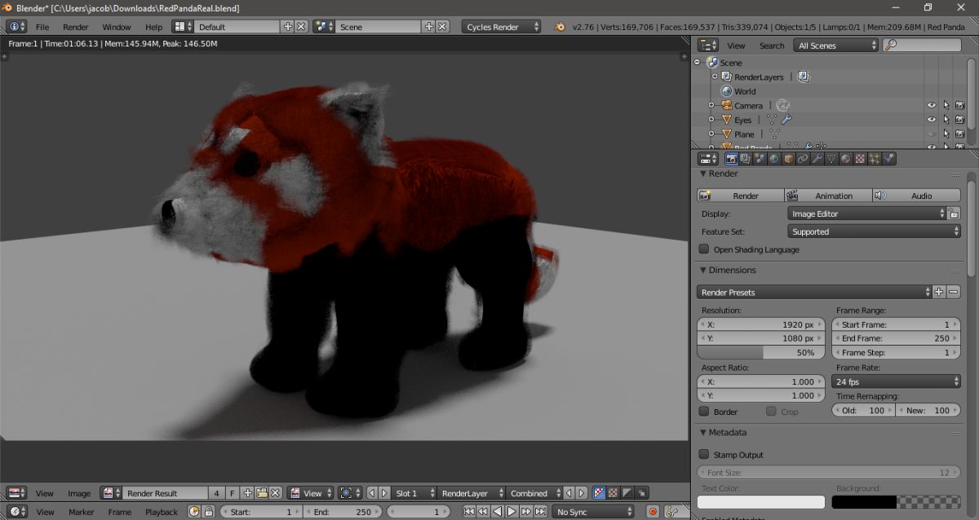Open the All Scenes outliner filter dropdown
Screen dimensions: 979x520
point(836,46)
